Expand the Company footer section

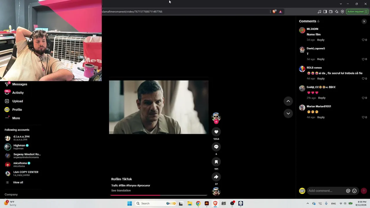coord(11,195)
